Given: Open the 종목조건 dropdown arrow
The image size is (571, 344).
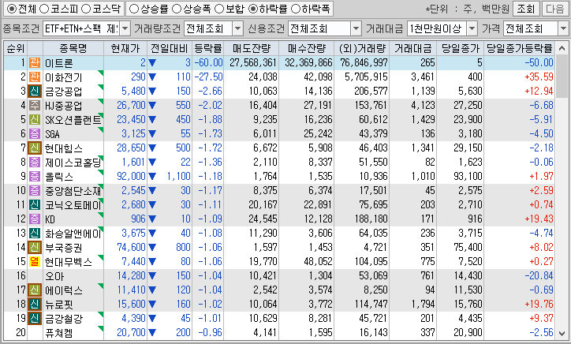Looking at the screenshot, I should (x=125, y=28).
